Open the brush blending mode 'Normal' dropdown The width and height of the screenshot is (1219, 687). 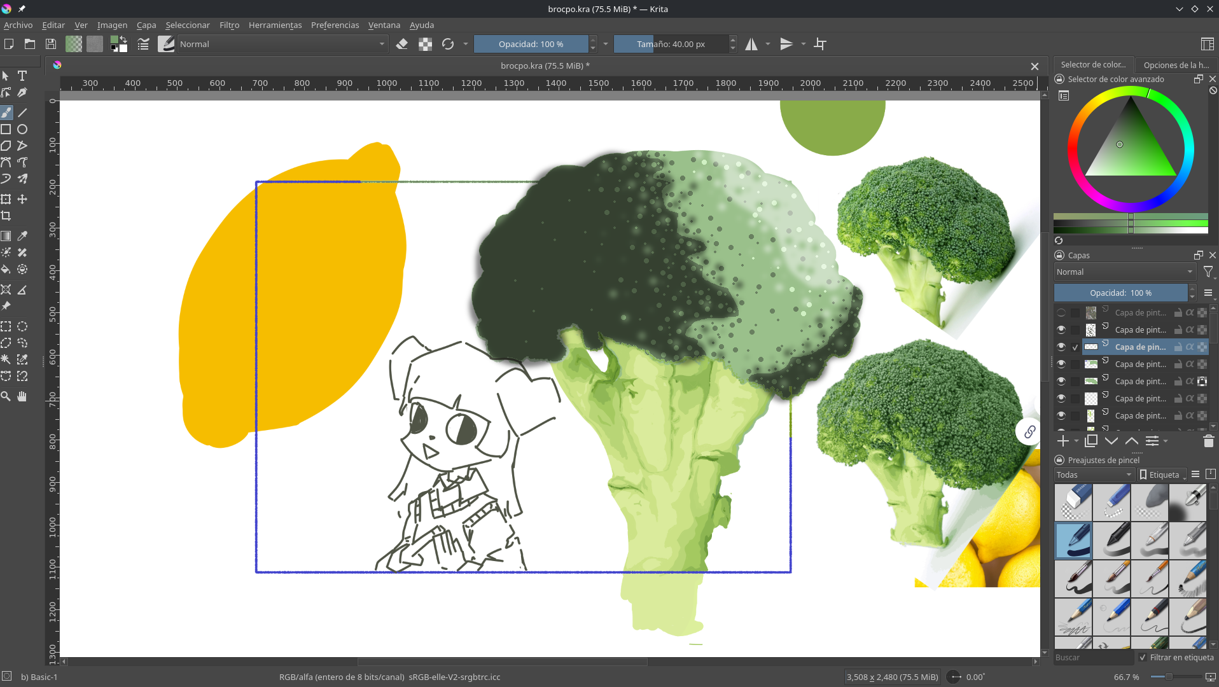pos(282,44)
